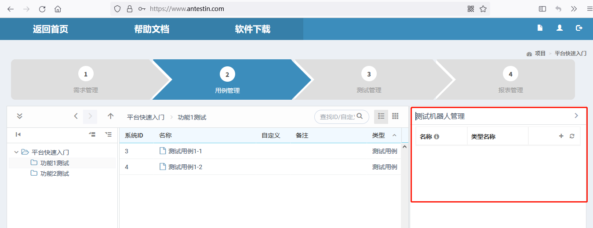Refresh the test robot list
593x228 pixels.
click(572, 136)
